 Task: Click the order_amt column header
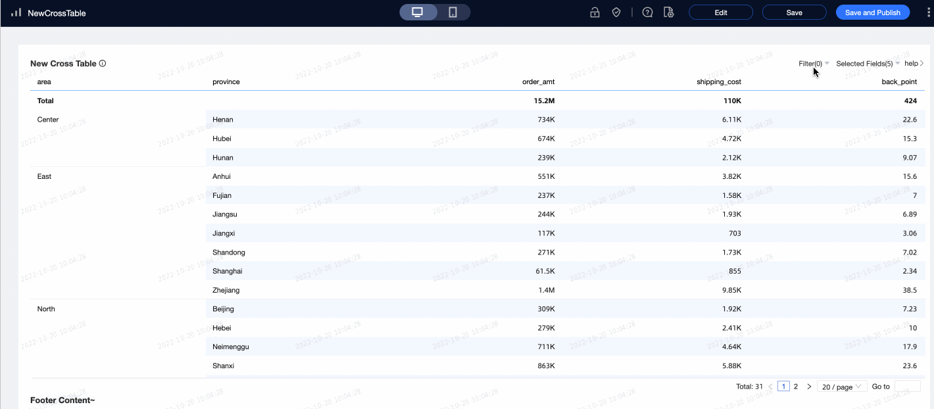coord(539,82)
